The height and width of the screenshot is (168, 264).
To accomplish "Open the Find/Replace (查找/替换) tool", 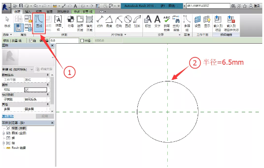I will 176,23.
